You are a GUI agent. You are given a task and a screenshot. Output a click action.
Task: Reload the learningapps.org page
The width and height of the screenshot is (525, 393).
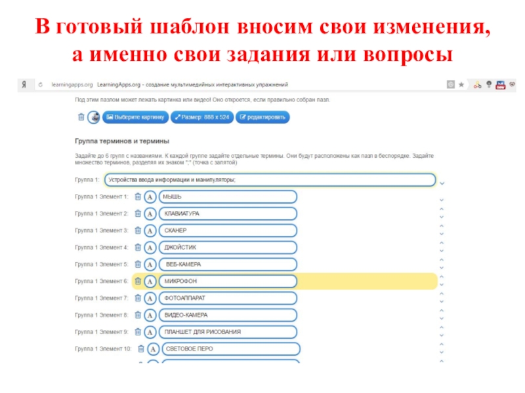[41, 85]
